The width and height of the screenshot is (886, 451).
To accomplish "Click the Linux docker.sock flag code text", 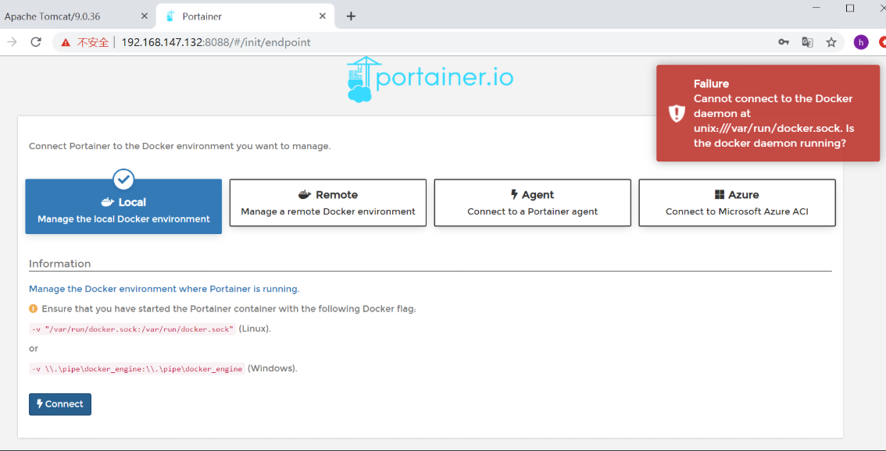I will 132,329.
